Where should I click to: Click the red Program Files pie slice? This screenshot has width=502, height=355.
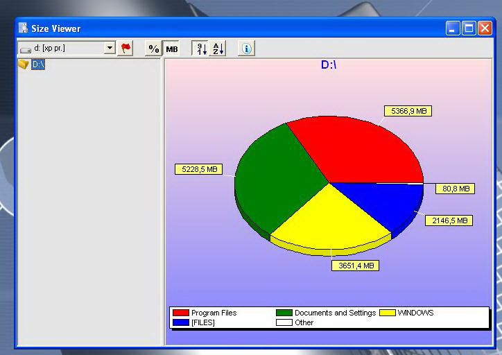358,150
